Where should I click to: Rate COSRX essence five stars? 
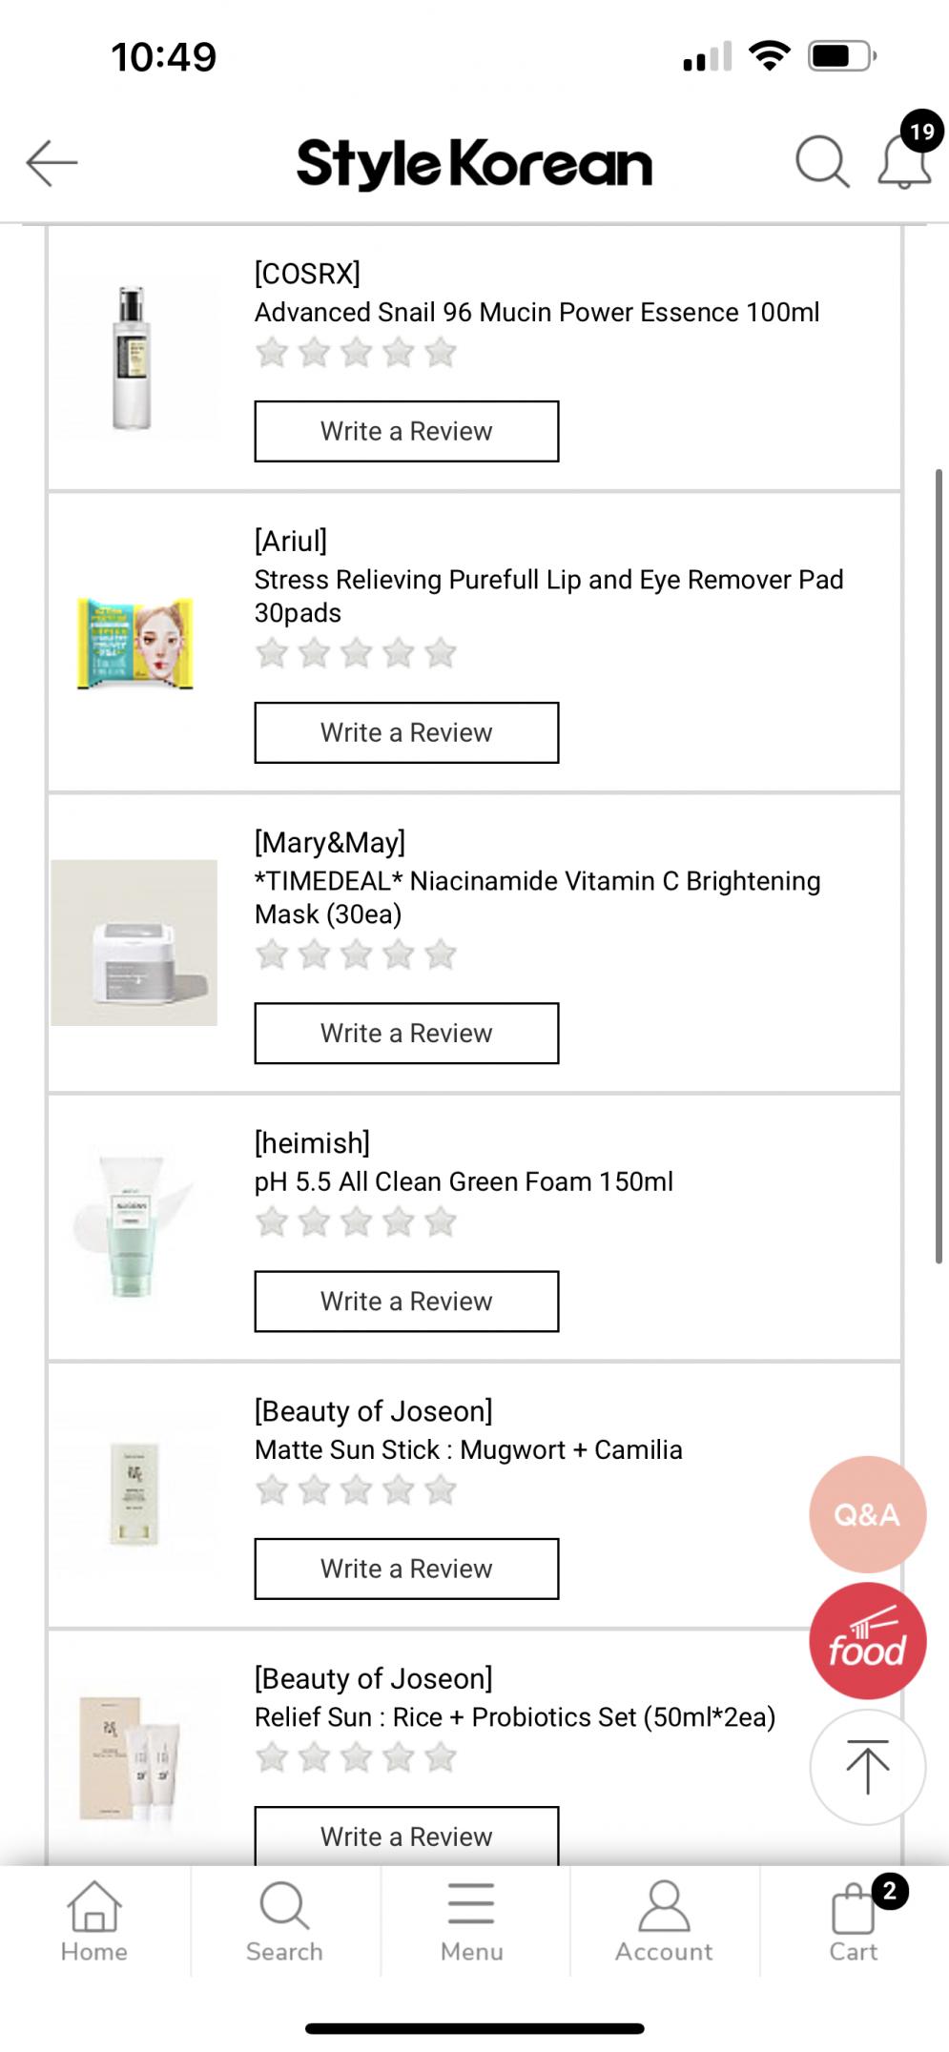click(441, 353)
